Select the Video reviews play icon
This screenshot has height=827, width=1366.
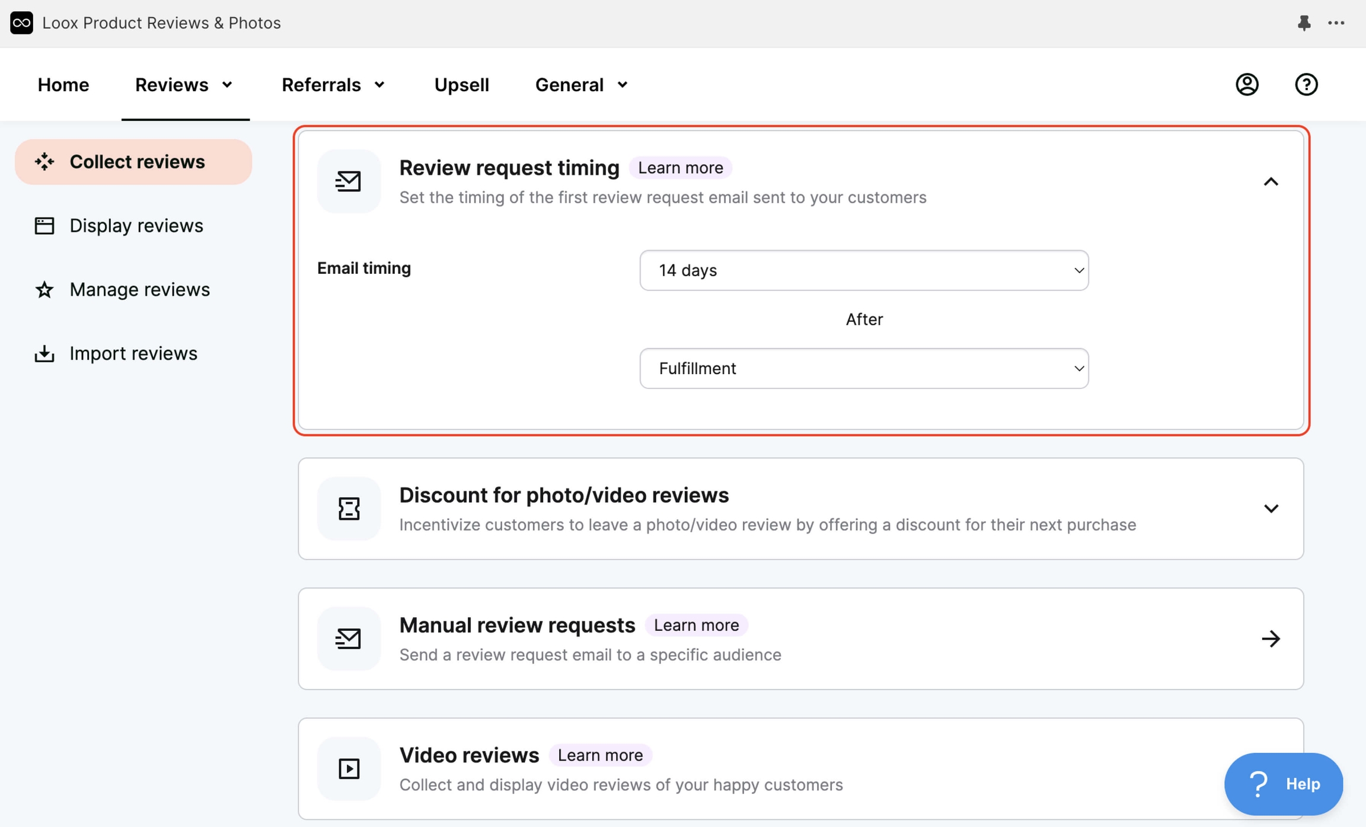(x=349, y=768)
